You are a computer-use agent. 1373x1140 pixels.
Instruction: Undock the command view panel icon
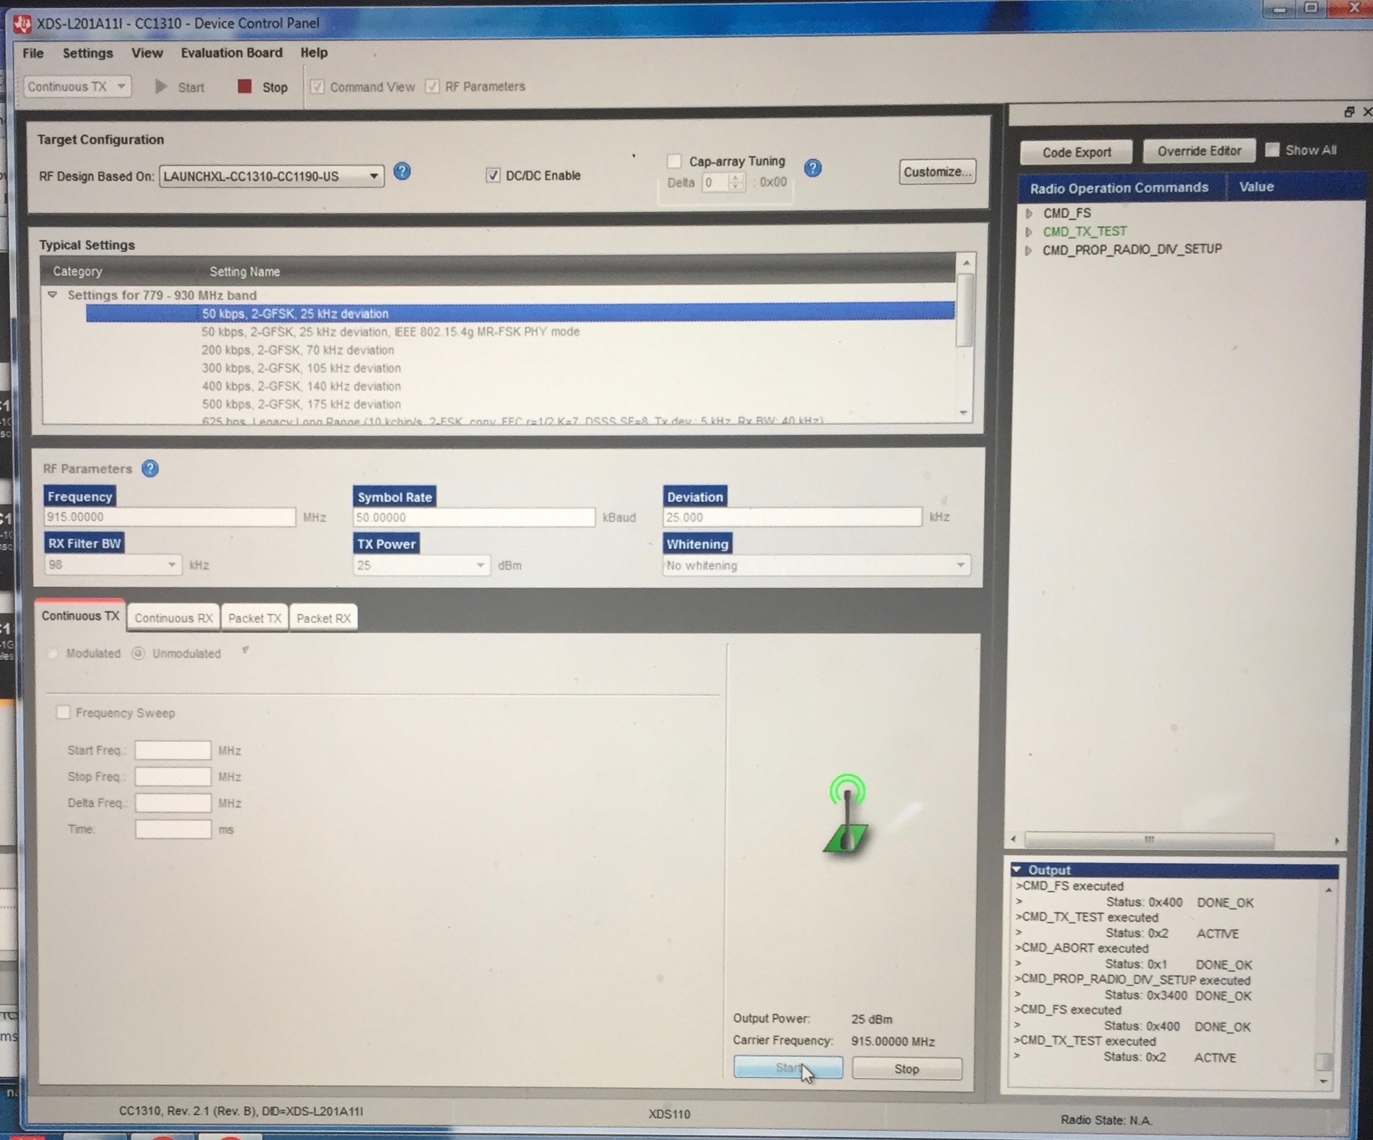coord(1349,113)
